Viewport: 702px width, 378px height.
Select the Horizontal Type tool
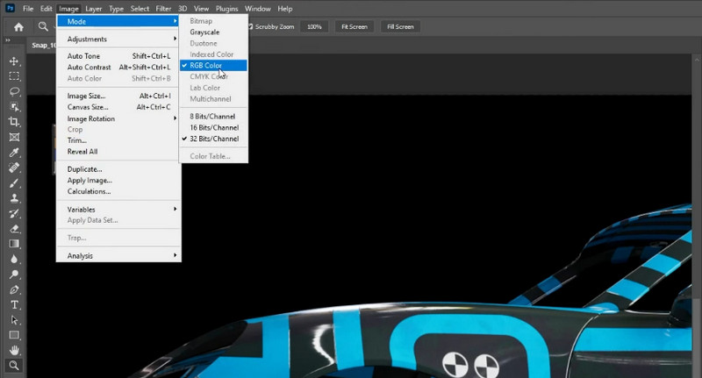pyautogui.click(x=14, y=305)
